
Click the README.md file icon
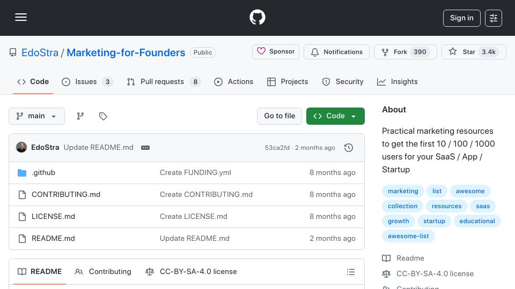(22, 239)
